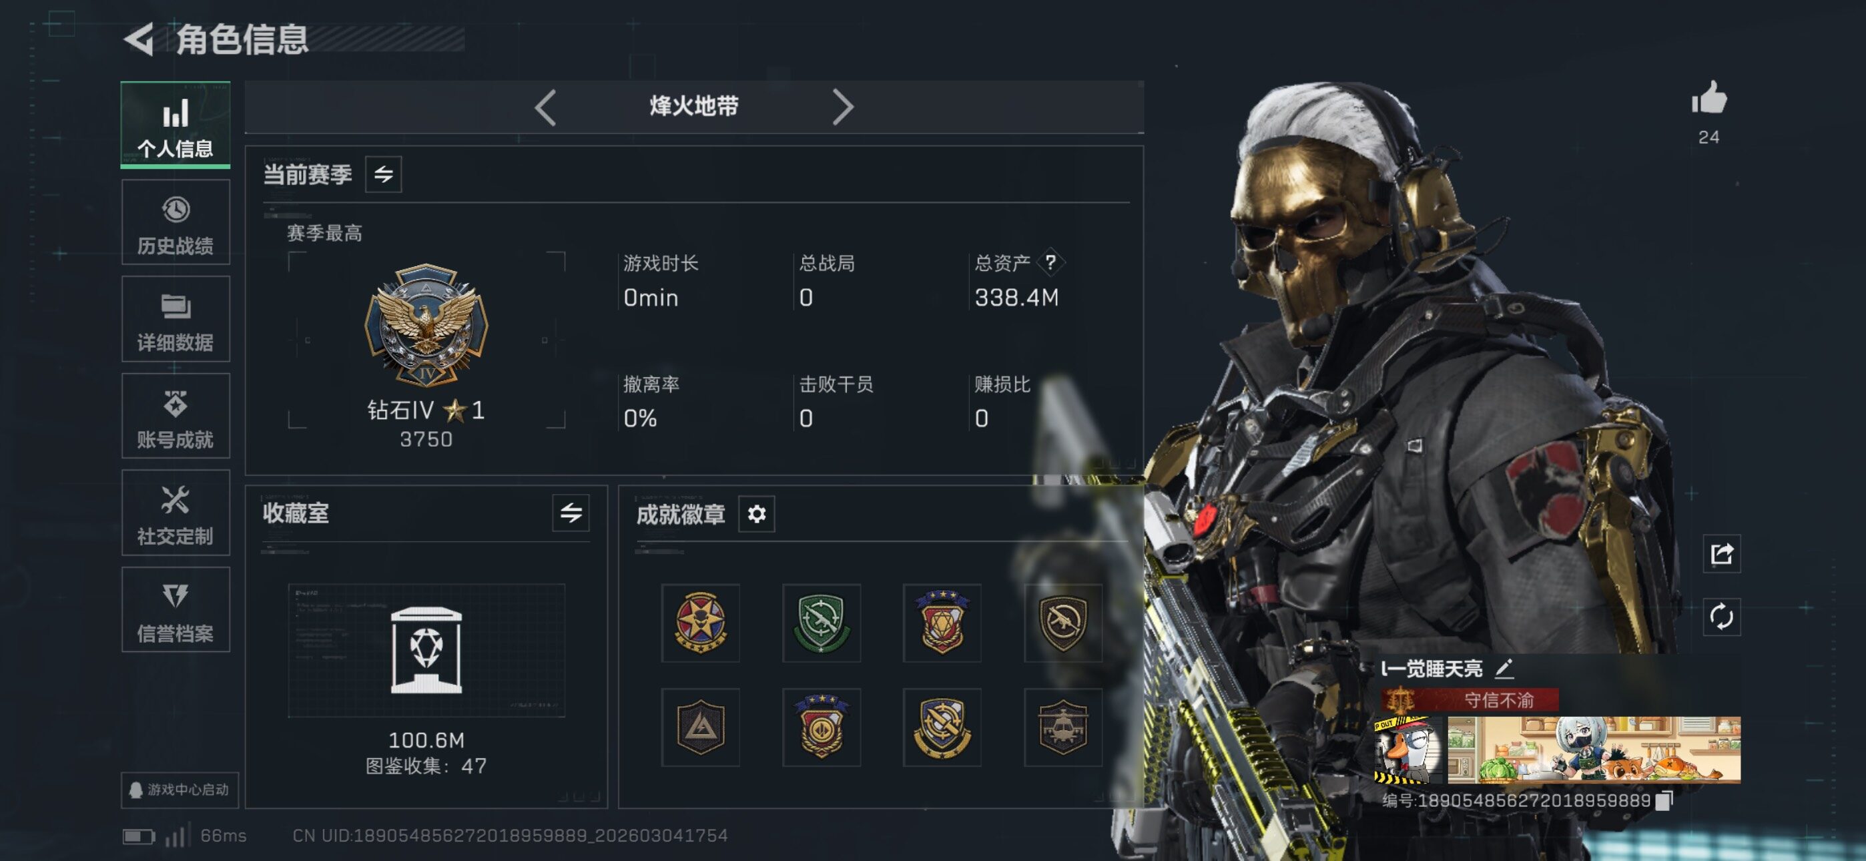Image resolution: width=1866 pixels, height=861 pixels.
Task: Click the refresh character model icon
Action: point(1721,617)
